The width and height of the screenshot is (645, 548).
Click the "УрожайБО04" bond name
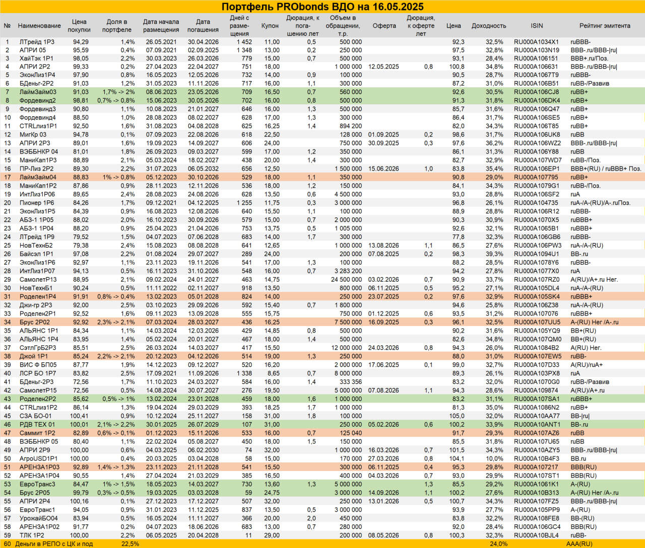[39, 519]
